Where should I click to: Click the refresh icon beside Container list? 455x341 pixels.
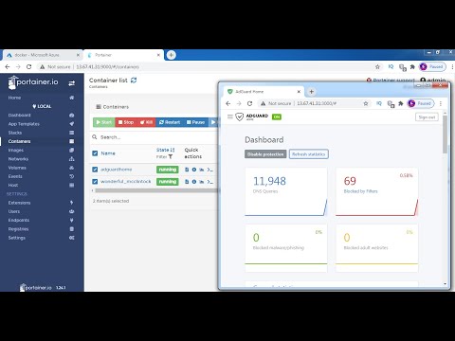(134, 81)
